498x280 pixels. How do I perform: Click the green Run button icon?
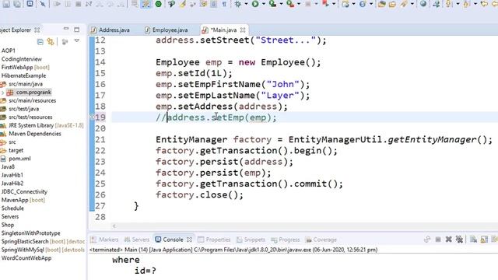(255, 4)
